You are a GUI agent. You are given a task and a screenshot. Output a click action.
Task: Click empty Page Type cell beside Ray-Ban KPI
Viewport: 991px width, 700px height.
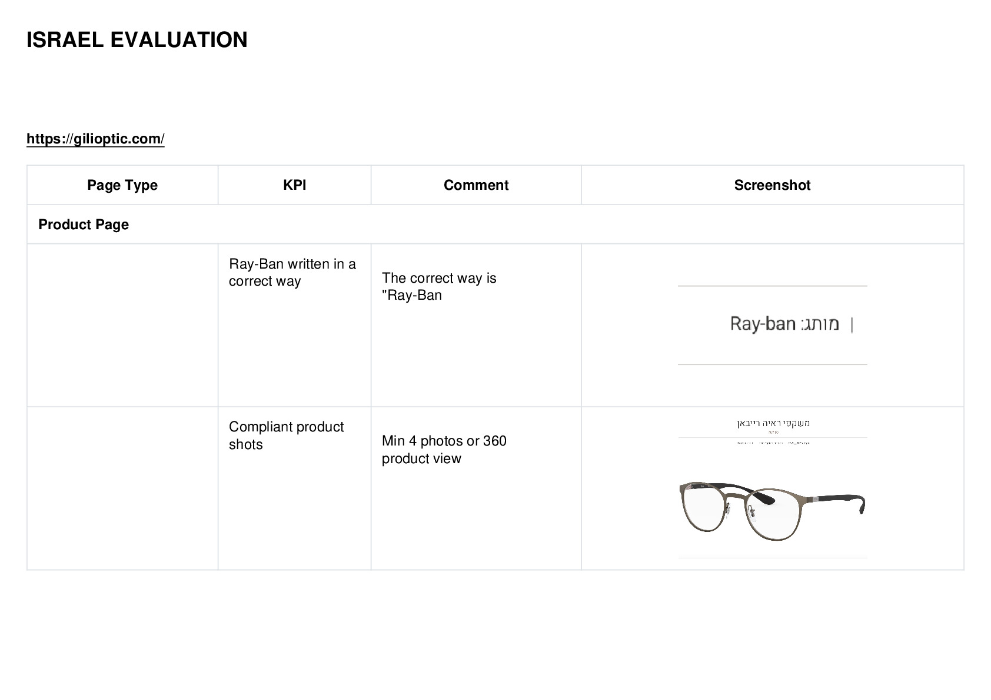[122, 325]
